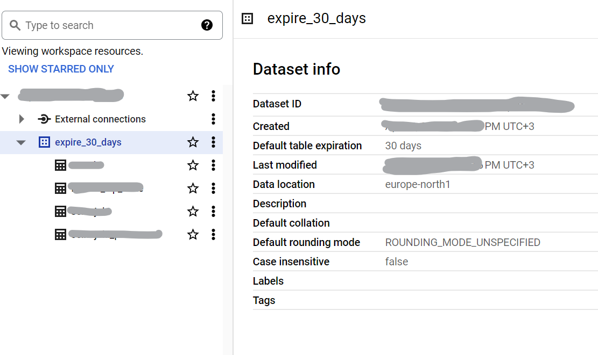Click the 'Tags' field label
The height and width of the screenshot is (355, 598).
tap(264, 301)
